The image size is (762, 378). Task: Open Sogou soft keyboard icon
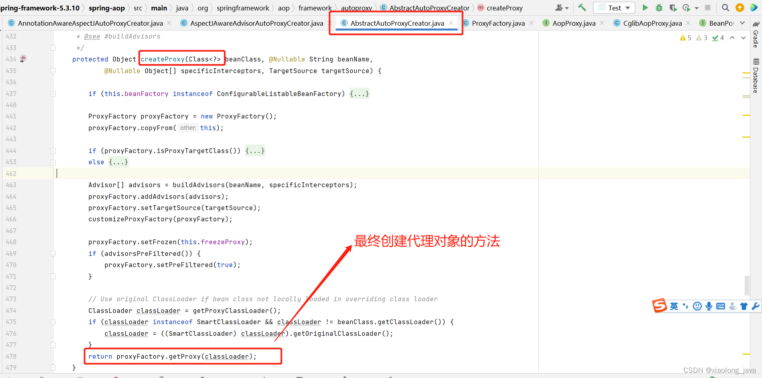click(x=721, y=306)
